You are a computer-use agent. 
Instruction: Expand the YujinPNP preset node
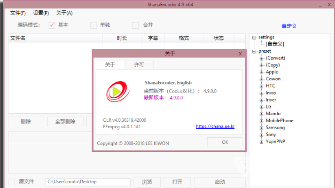pos(261,142)
